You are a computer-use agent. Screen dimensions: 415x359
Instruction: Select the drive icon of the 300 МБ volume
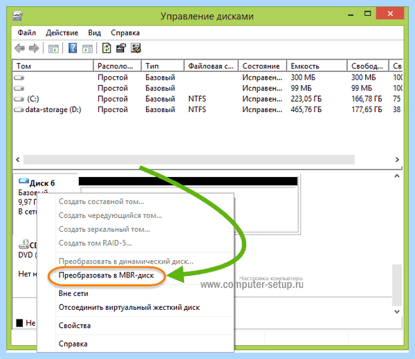[x=19, y=77]
